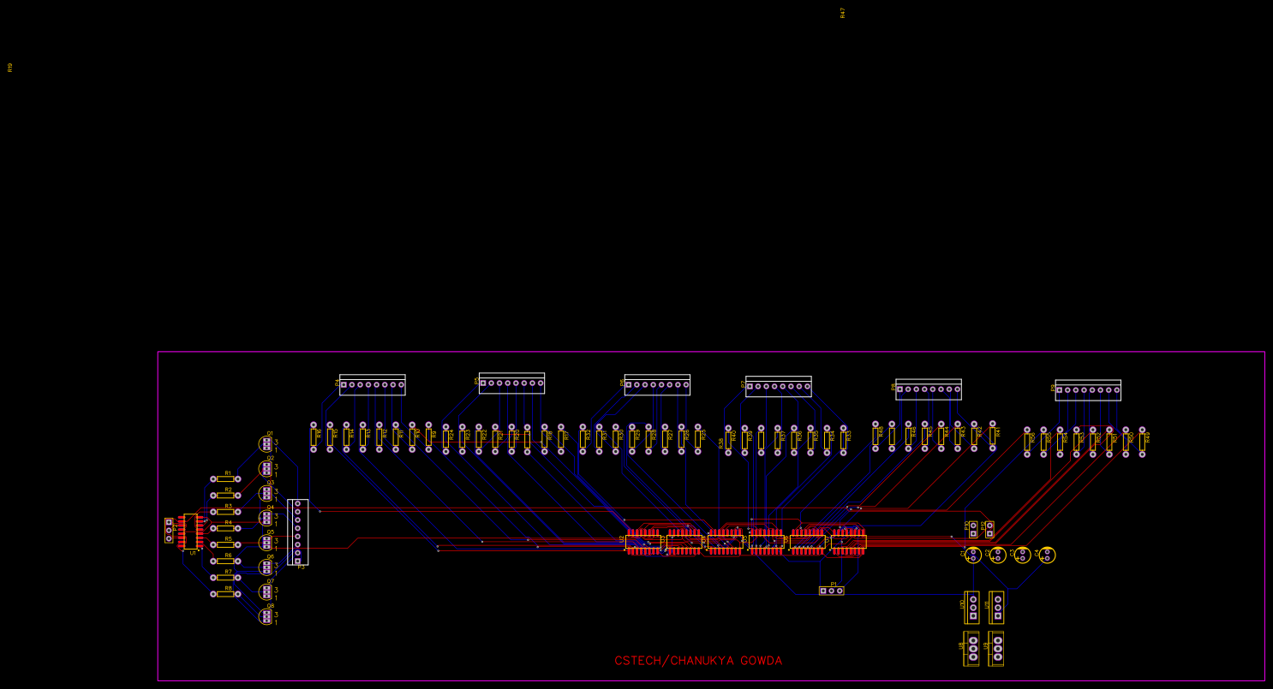Screen dimensions: 1273x689
Task: Select the U10 three-pad component footprint
Action: coord(972,607)
